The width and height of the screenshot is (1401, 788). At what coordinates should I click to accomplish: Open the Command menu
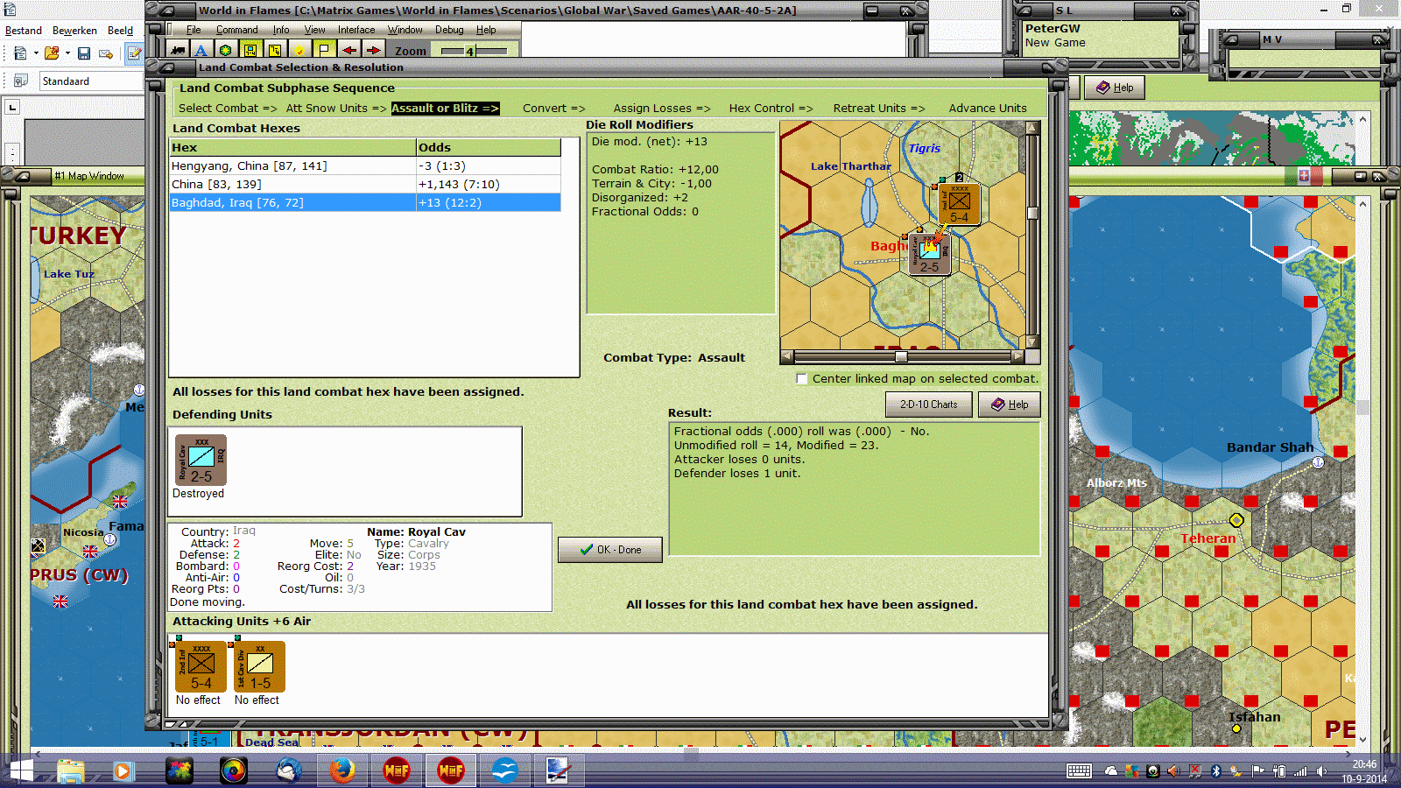tap(236, 30)
